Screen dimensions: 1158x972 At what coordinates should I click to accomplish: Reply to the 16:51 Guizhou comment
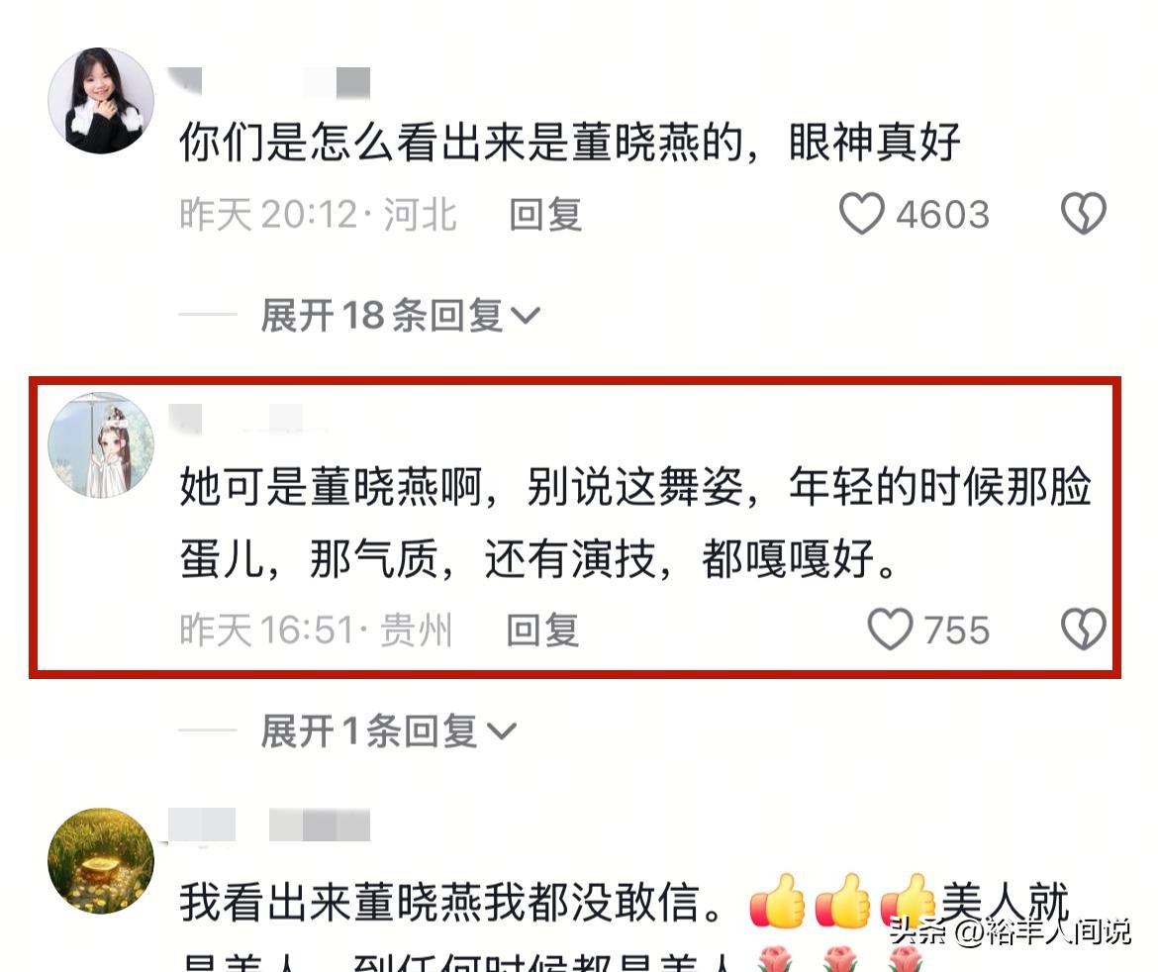(x=542, y=631)
